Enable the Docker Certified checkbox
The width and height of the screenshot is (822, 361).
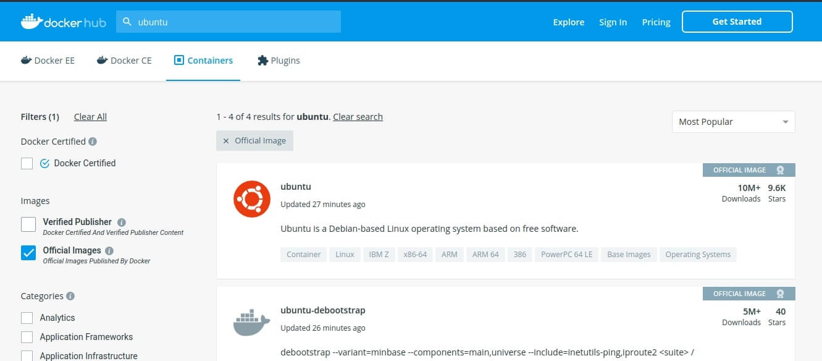coord(27,163)
